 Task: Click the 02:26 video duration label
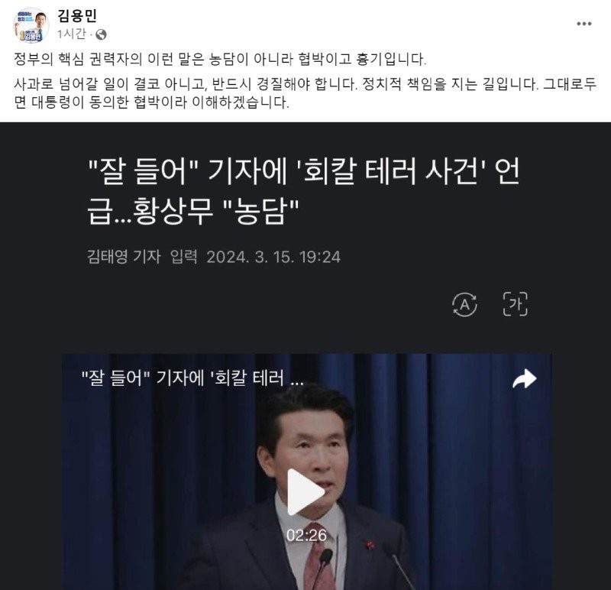[x=306, y=536]
